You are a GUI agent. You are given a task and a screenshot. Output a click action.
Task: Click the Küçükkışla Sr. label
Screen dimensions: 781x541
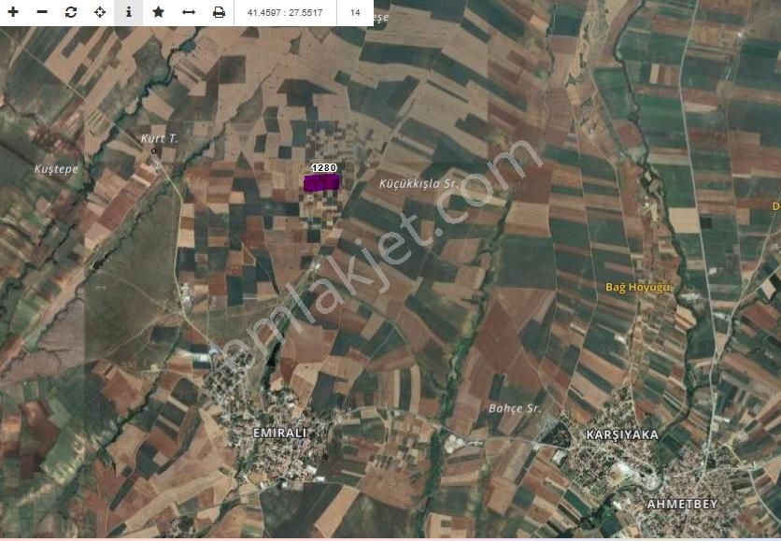pos(419,184)
